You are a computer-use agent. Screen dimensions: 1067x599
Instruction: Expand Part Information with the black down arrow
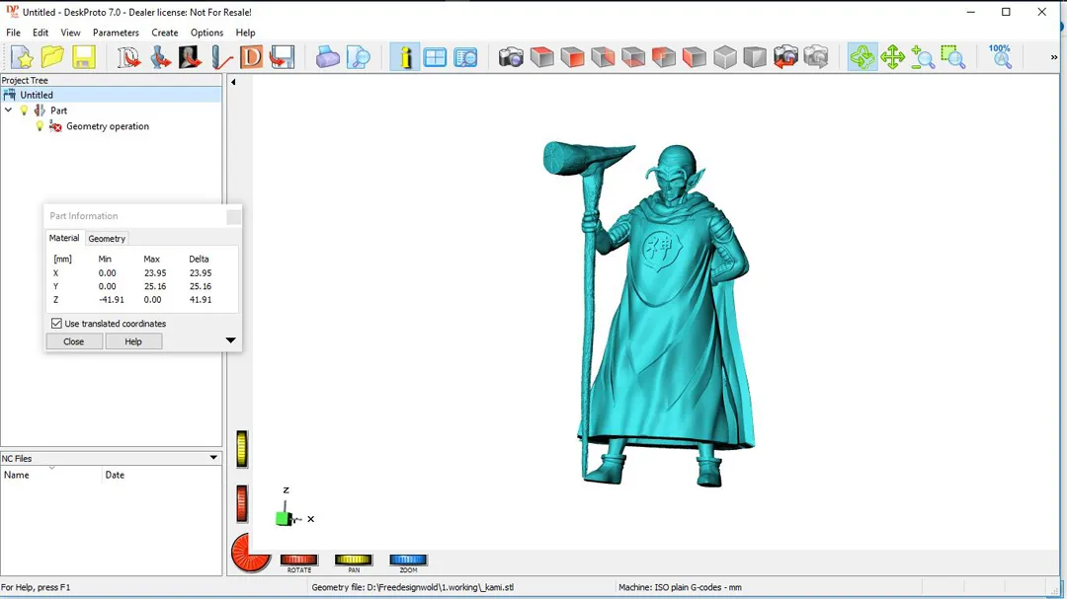(x=230, y=339)
